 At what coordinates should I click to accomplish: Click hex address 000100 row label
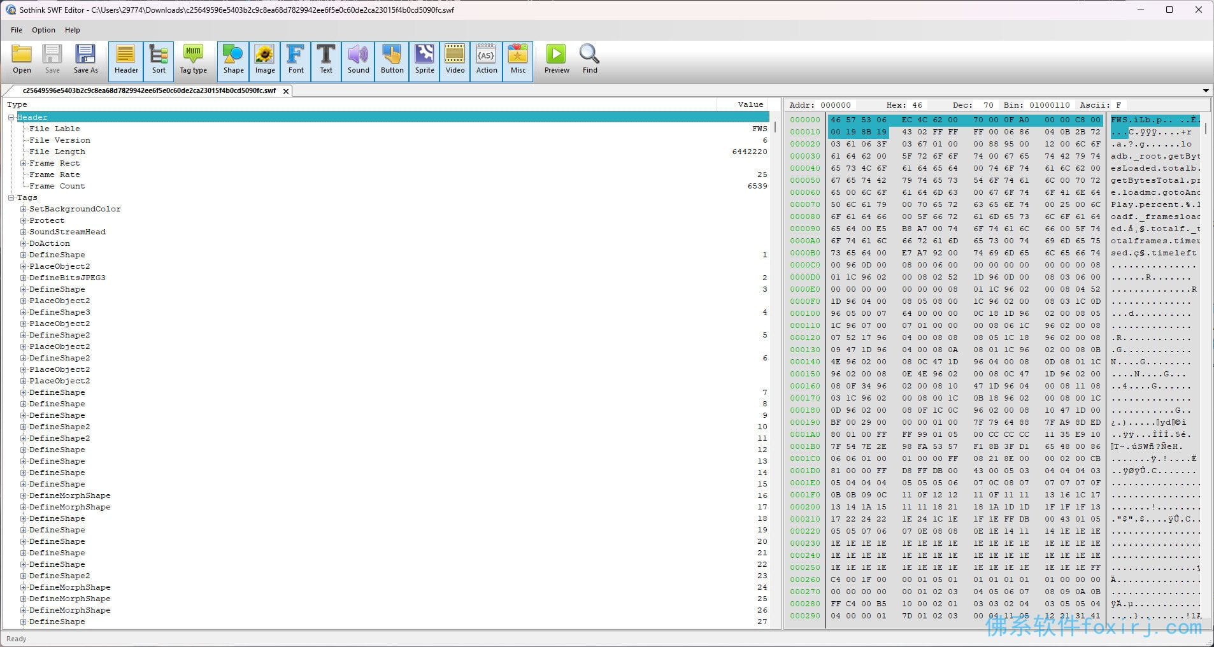805,313
